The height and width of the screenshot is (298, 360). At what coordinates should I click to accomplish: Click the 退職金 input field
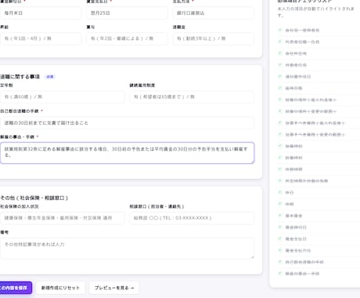point(214,38)
